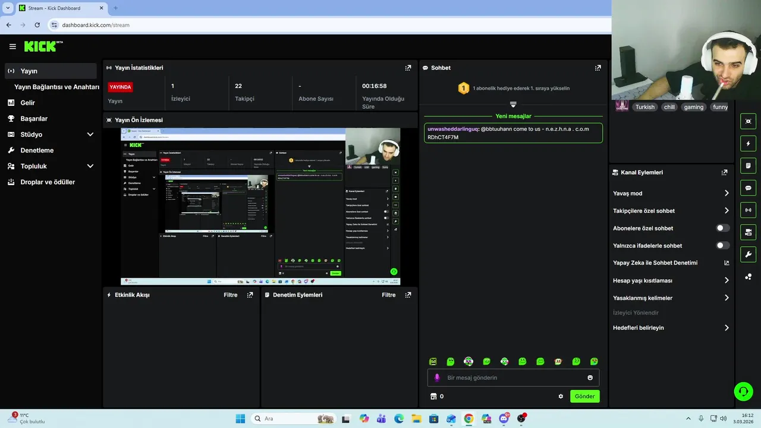Click the gold rank 1 badge in chat
761x428 pixels.
click(464, 88)
